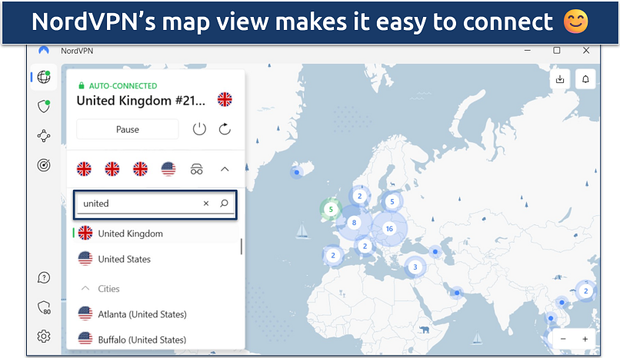620x358 pixels.
Task: Select third recent UK flag connection
Action: pos(140,169)
